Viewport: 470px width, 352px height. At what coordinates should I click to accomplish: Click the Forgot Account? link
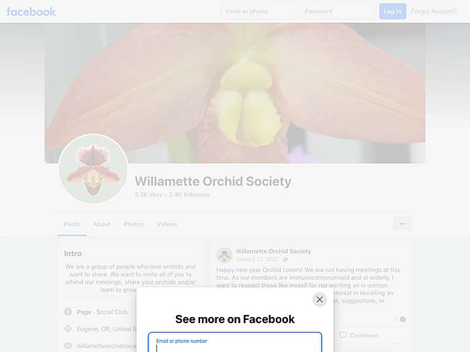coord(434,11)
